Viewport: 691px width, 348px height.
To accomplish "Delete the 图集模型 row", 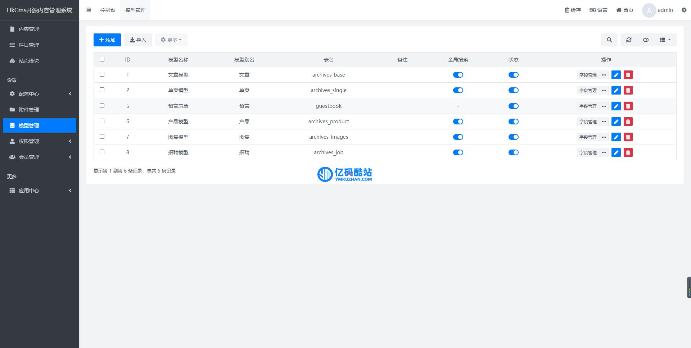I will point(628,137).
